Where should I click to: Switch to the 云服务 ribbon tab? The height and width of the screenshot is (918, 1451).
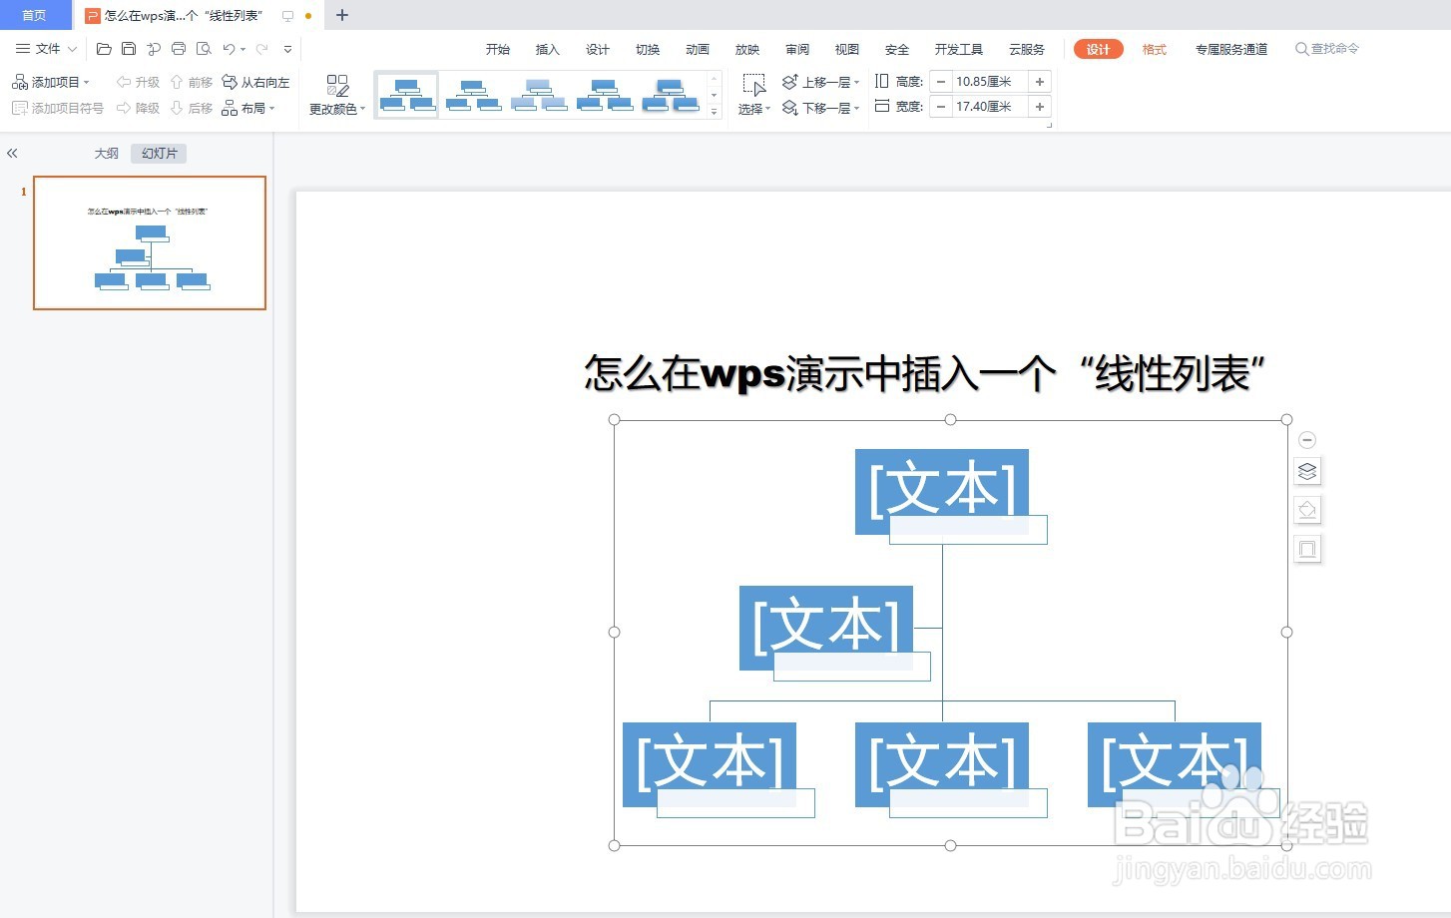pos(1027,49)
